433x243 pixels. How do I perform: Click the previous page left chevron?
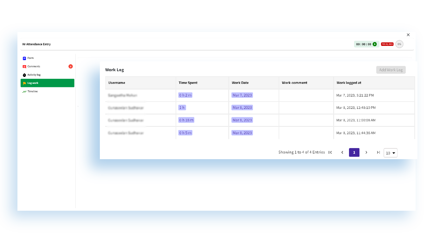pos(342,152)
